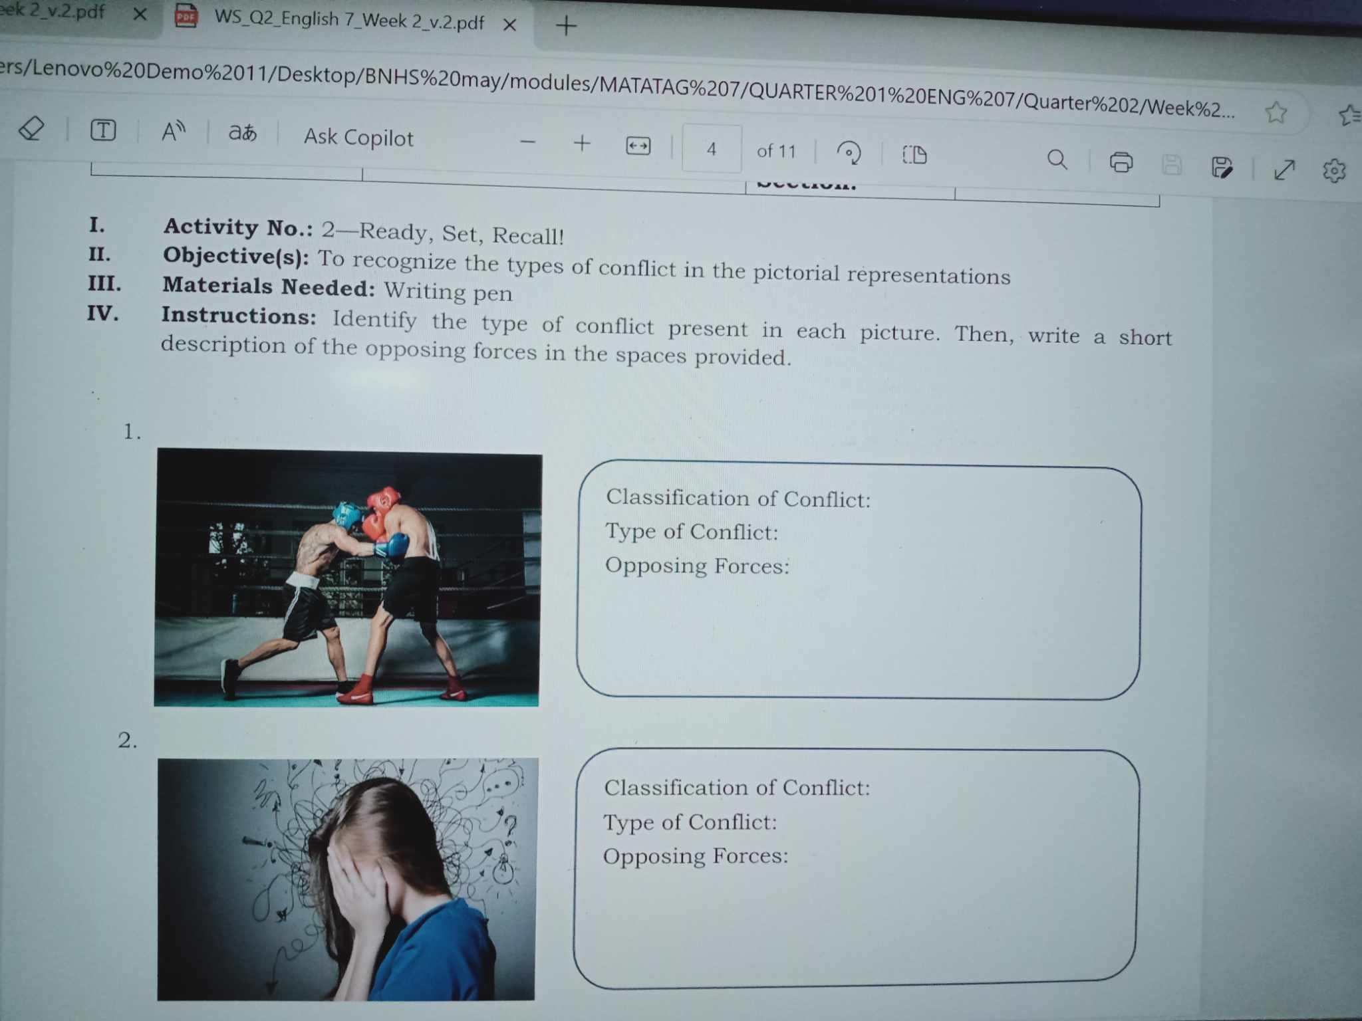This screenshot has height=1021, width=1362.
Task: Bookmark this page with star icon
Action: (x=1276, y=112)
